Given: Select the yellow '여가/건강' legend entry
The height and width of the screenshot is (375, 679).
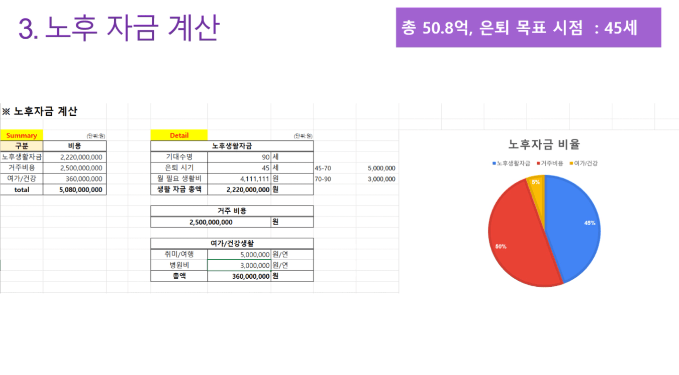Looking at the screenshot, I should coord(583,163).
